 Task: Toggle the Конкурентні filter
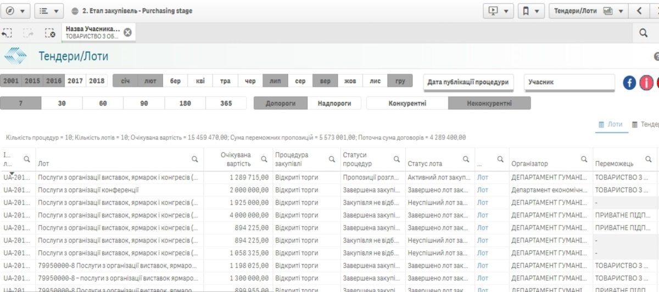pyautogui.click(x=407, y=103)
